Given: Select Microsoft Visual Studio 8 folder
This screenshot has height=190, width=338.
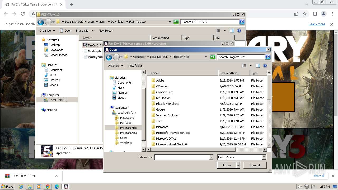Looking at the screenshot, I should [171, 144].
